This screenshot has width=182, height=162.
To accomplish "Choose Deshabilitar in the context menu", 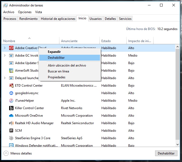I will point(70,58).
